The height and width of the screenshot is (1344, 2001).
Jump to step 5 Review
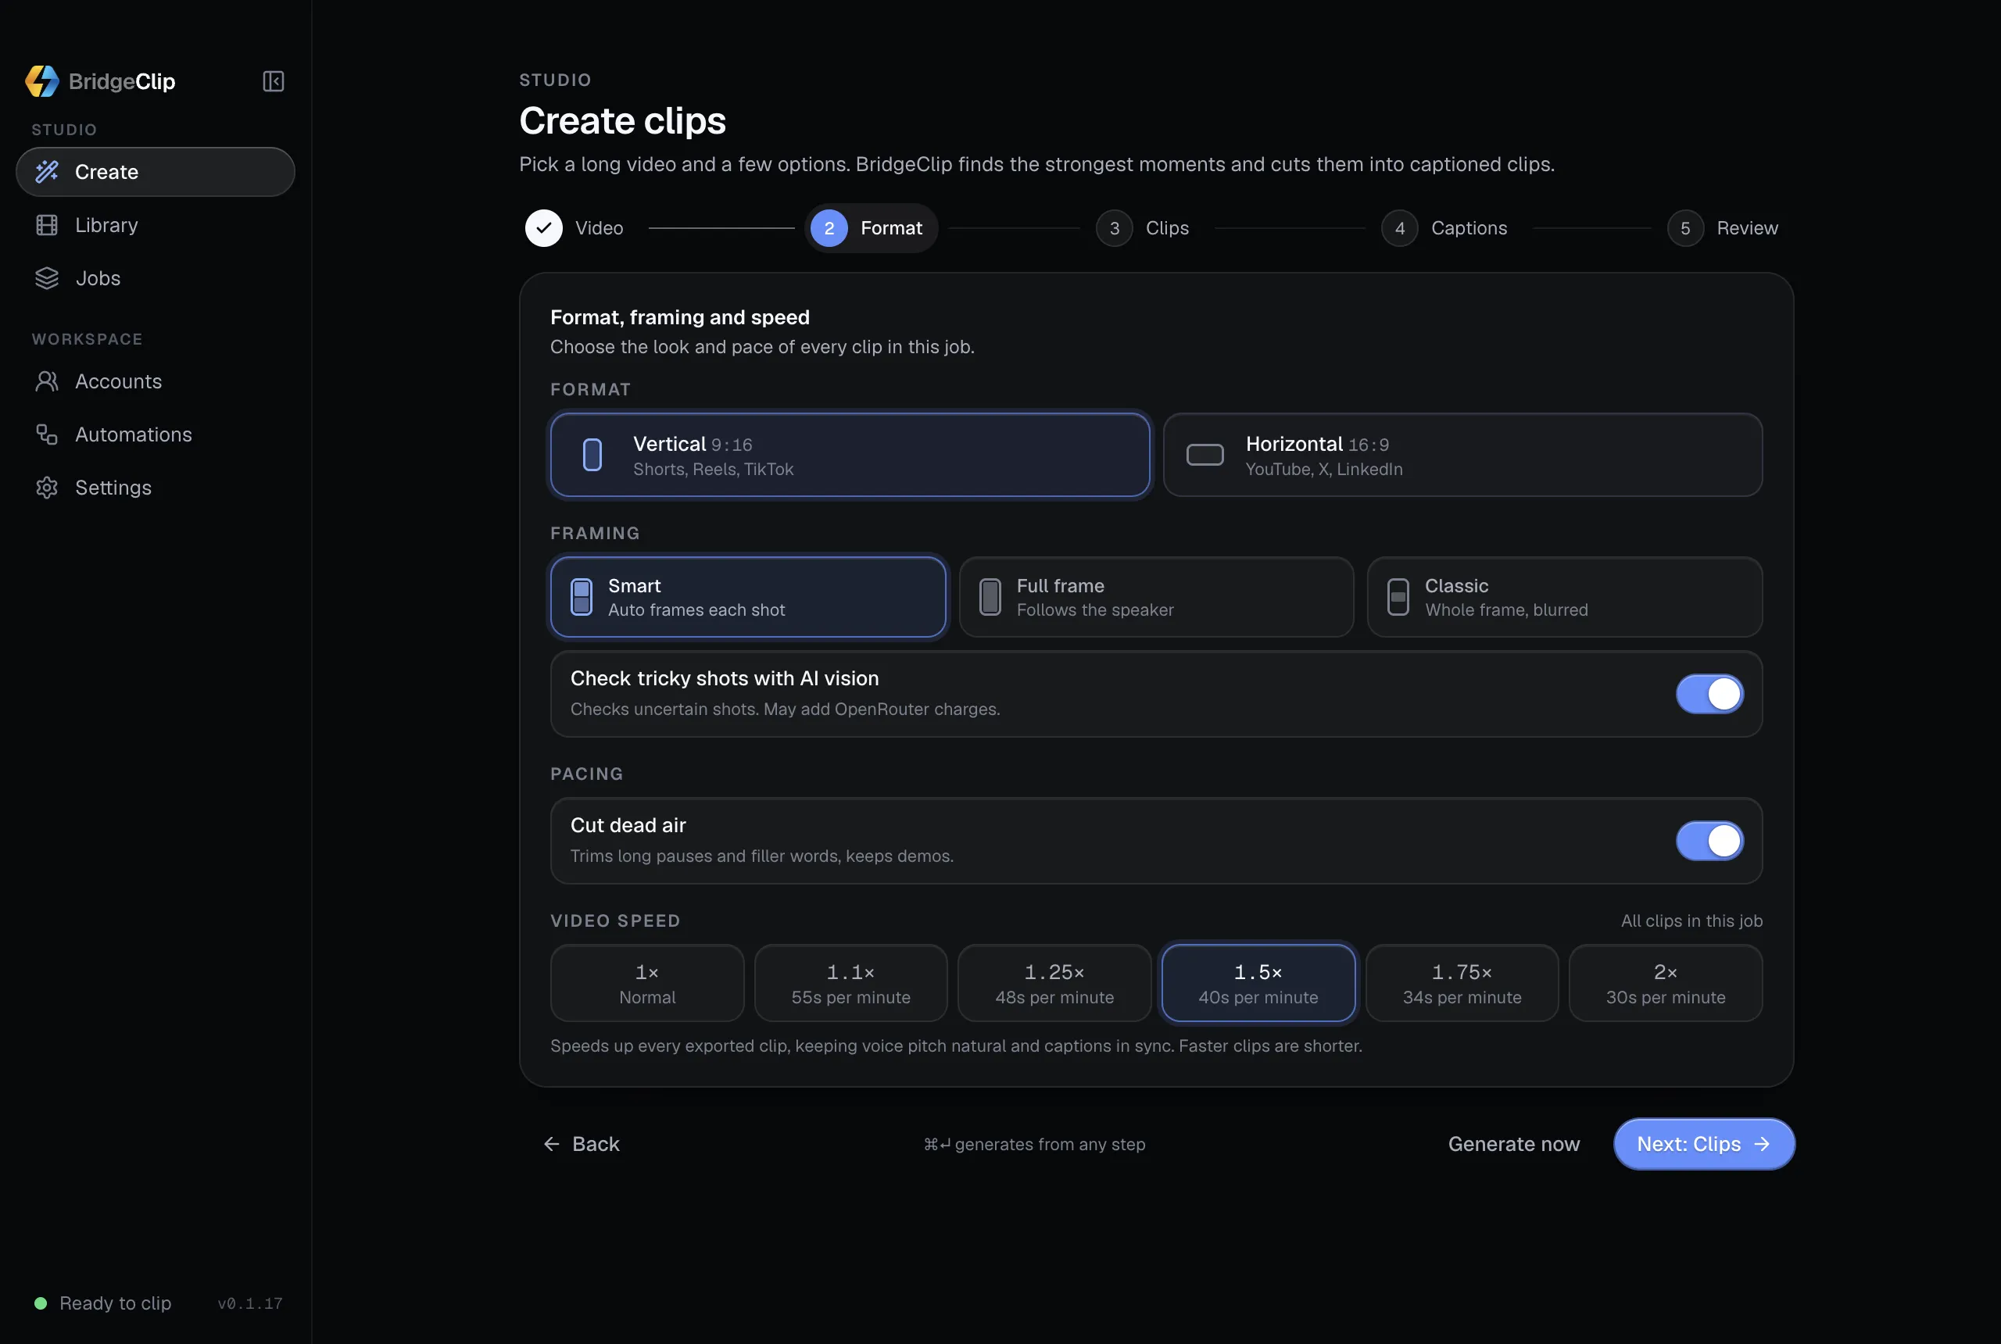click(x=1724, y=228)
